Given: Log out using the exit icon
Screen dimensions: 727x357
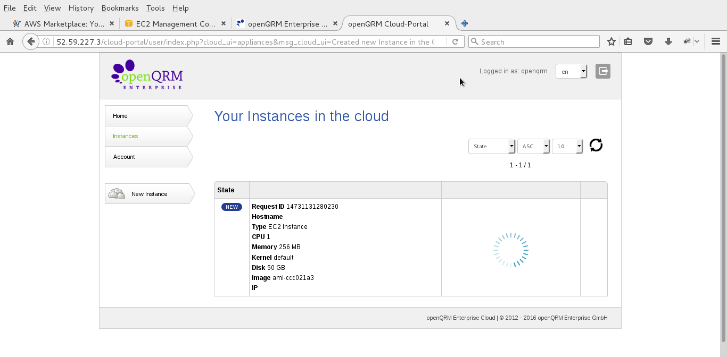Looking at the screenshot, I should pyautogui.click(x=603, y=71).
